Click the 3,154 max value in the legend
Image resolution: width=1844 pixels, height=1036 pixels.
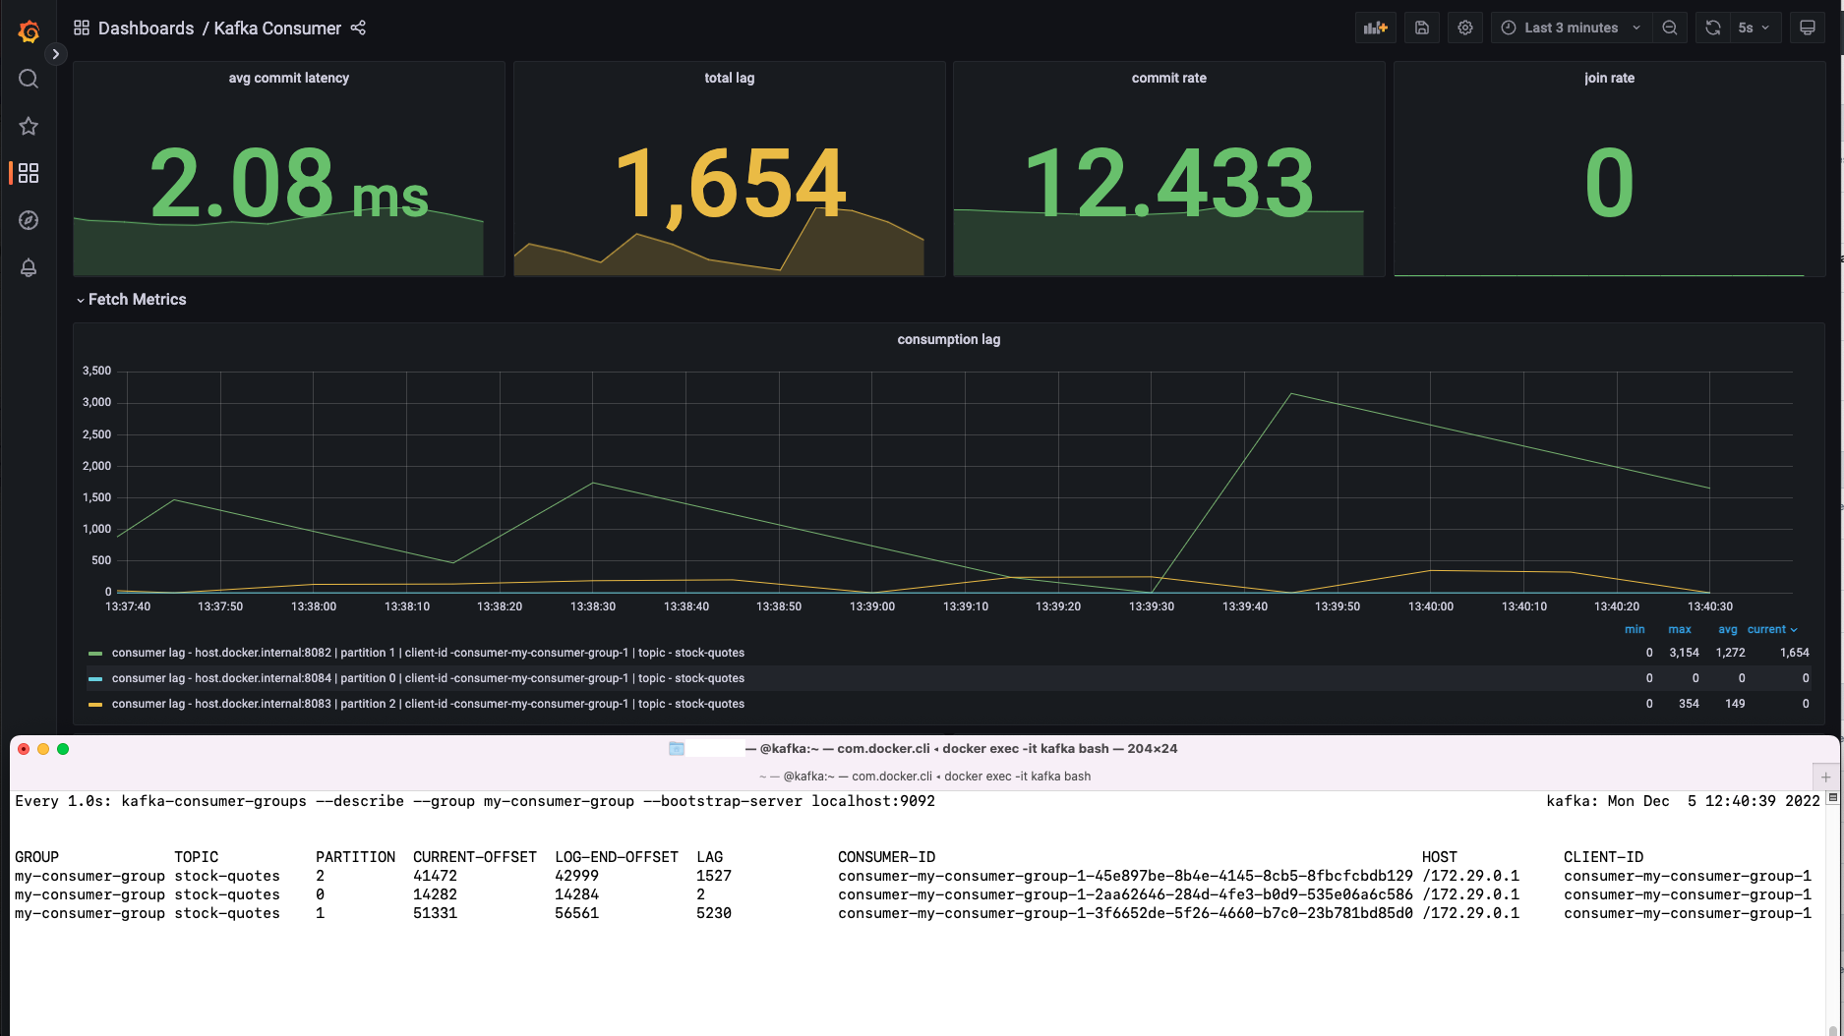pos(1684,653)
